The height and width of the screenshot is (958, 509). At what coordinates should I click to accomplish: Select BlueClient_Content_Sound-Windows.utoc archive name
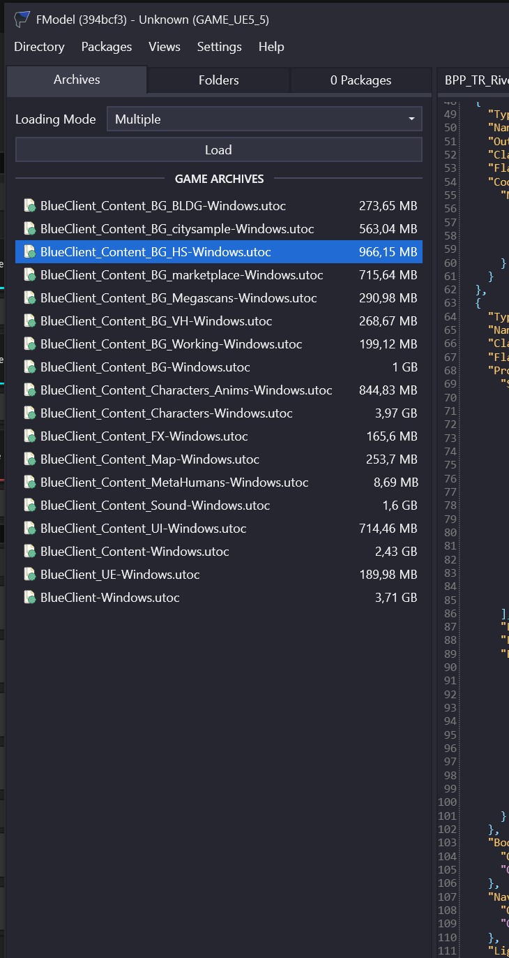[x=155, y=506]
